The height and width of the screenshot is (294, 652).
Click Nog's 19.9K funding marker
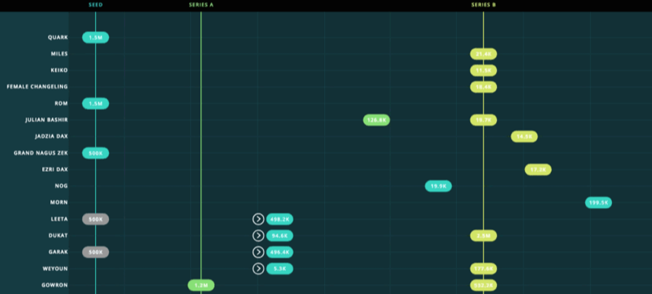click(x=438, y=186)
